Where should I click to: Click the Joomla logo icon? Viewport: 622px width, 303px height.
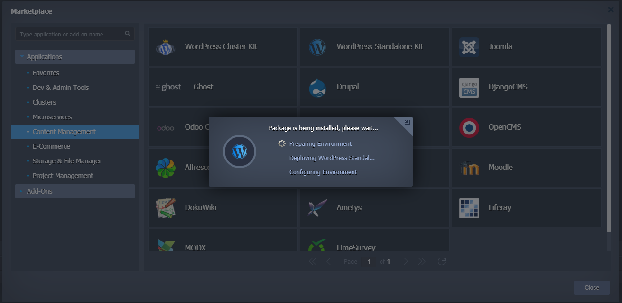[x=469, y=47]
